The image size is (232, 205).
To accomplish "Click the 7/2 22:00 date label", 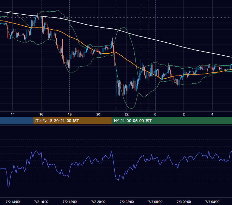I will pyautogui.click(x=127, y=202).
